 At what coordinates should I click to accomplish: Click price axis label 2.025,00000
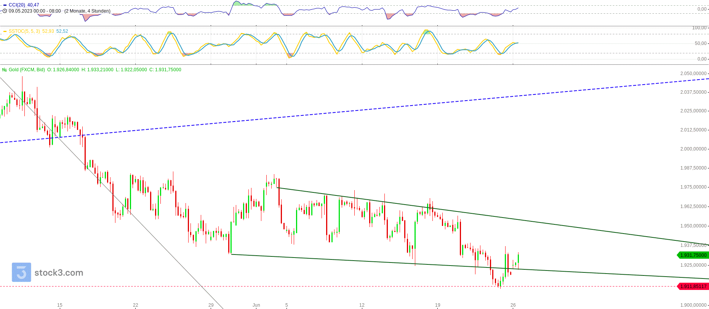pyautogui.click(x=693, y=111)
